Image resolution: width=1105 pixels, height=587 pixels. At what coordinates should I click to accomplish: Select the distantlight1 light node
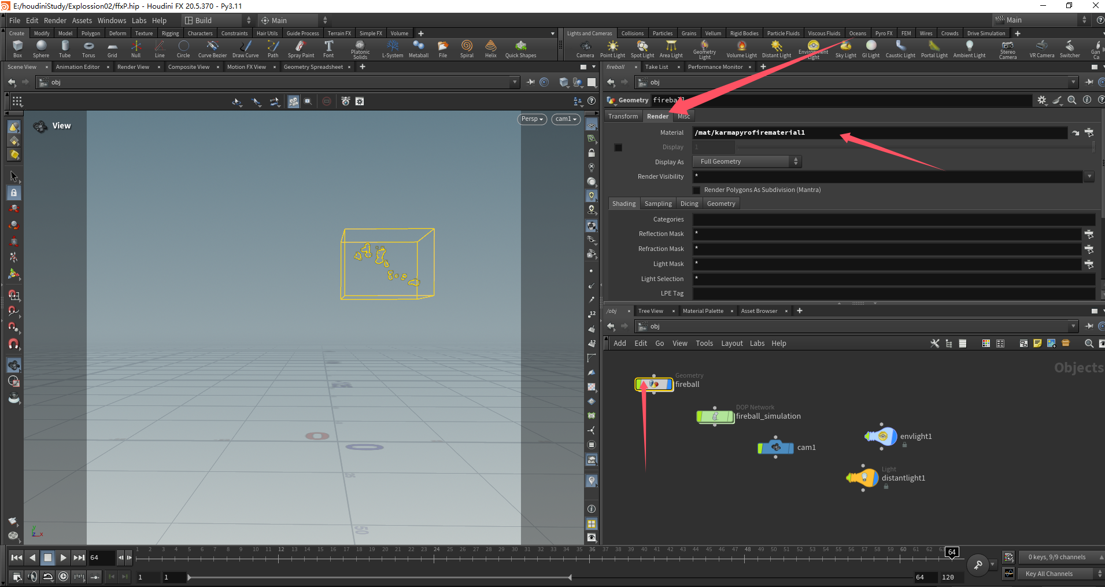[x=862, y=478]
